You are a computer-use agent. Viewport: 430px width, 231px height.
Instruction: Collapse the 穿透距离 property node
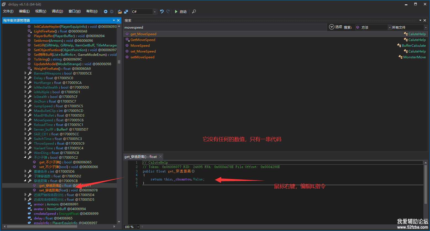tap(26, 181)
